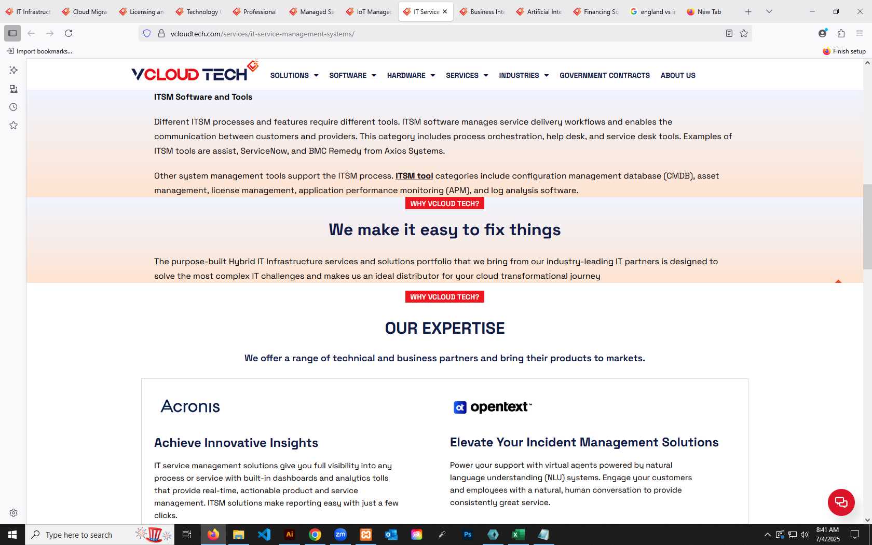Screen dimensions: 872x545
Task: Open the Extensions puzzle icon
Action: (841, 33)
